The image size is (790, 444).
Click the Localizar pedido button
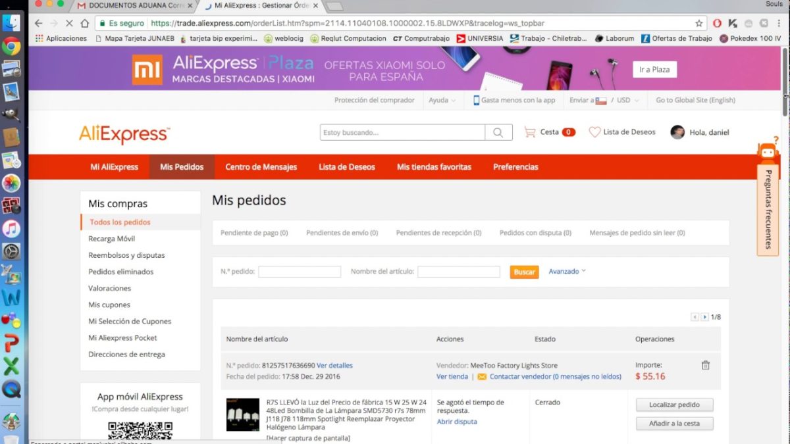click(x=674, y=405)
